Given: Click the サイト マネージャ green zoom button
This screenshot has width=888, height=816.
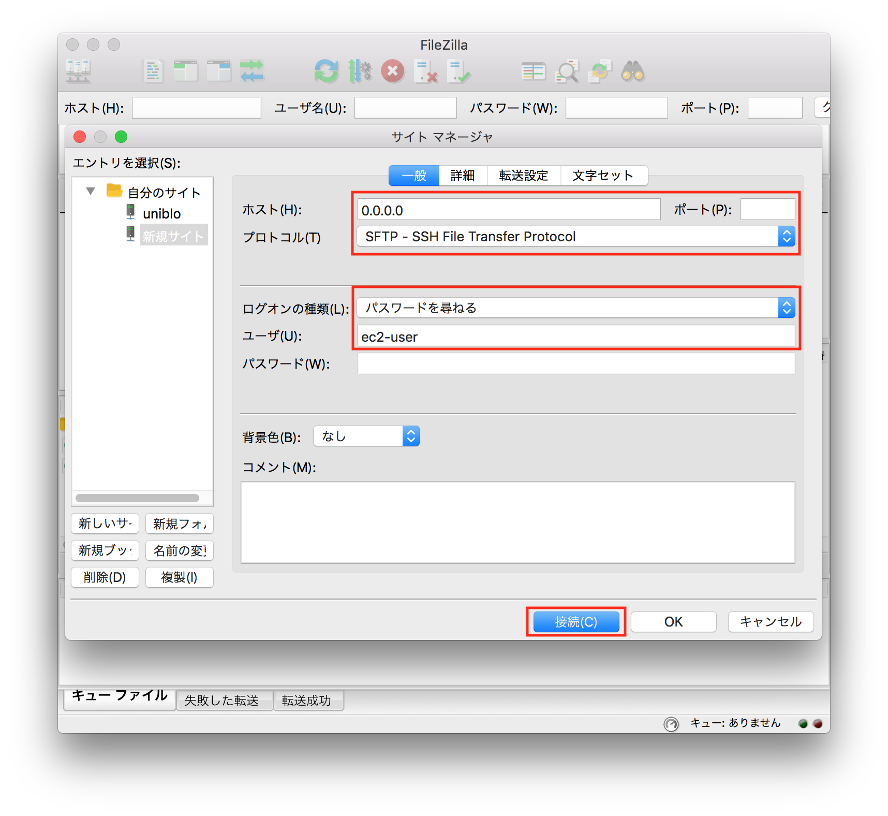Looking at the screenshot, I should 121,137.
